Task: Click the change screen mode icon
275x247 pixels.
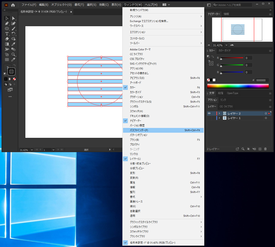Action: 10,90
